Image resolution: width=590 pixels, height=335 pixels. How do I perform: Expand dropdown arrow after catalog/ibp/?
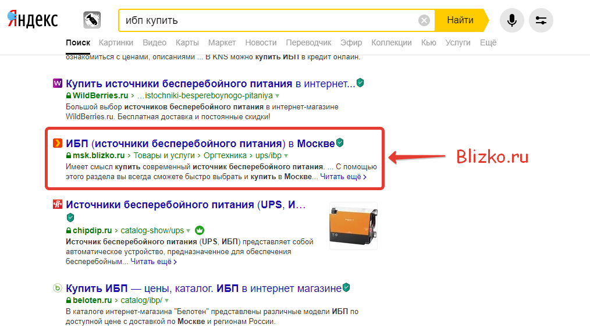(166, 301)
